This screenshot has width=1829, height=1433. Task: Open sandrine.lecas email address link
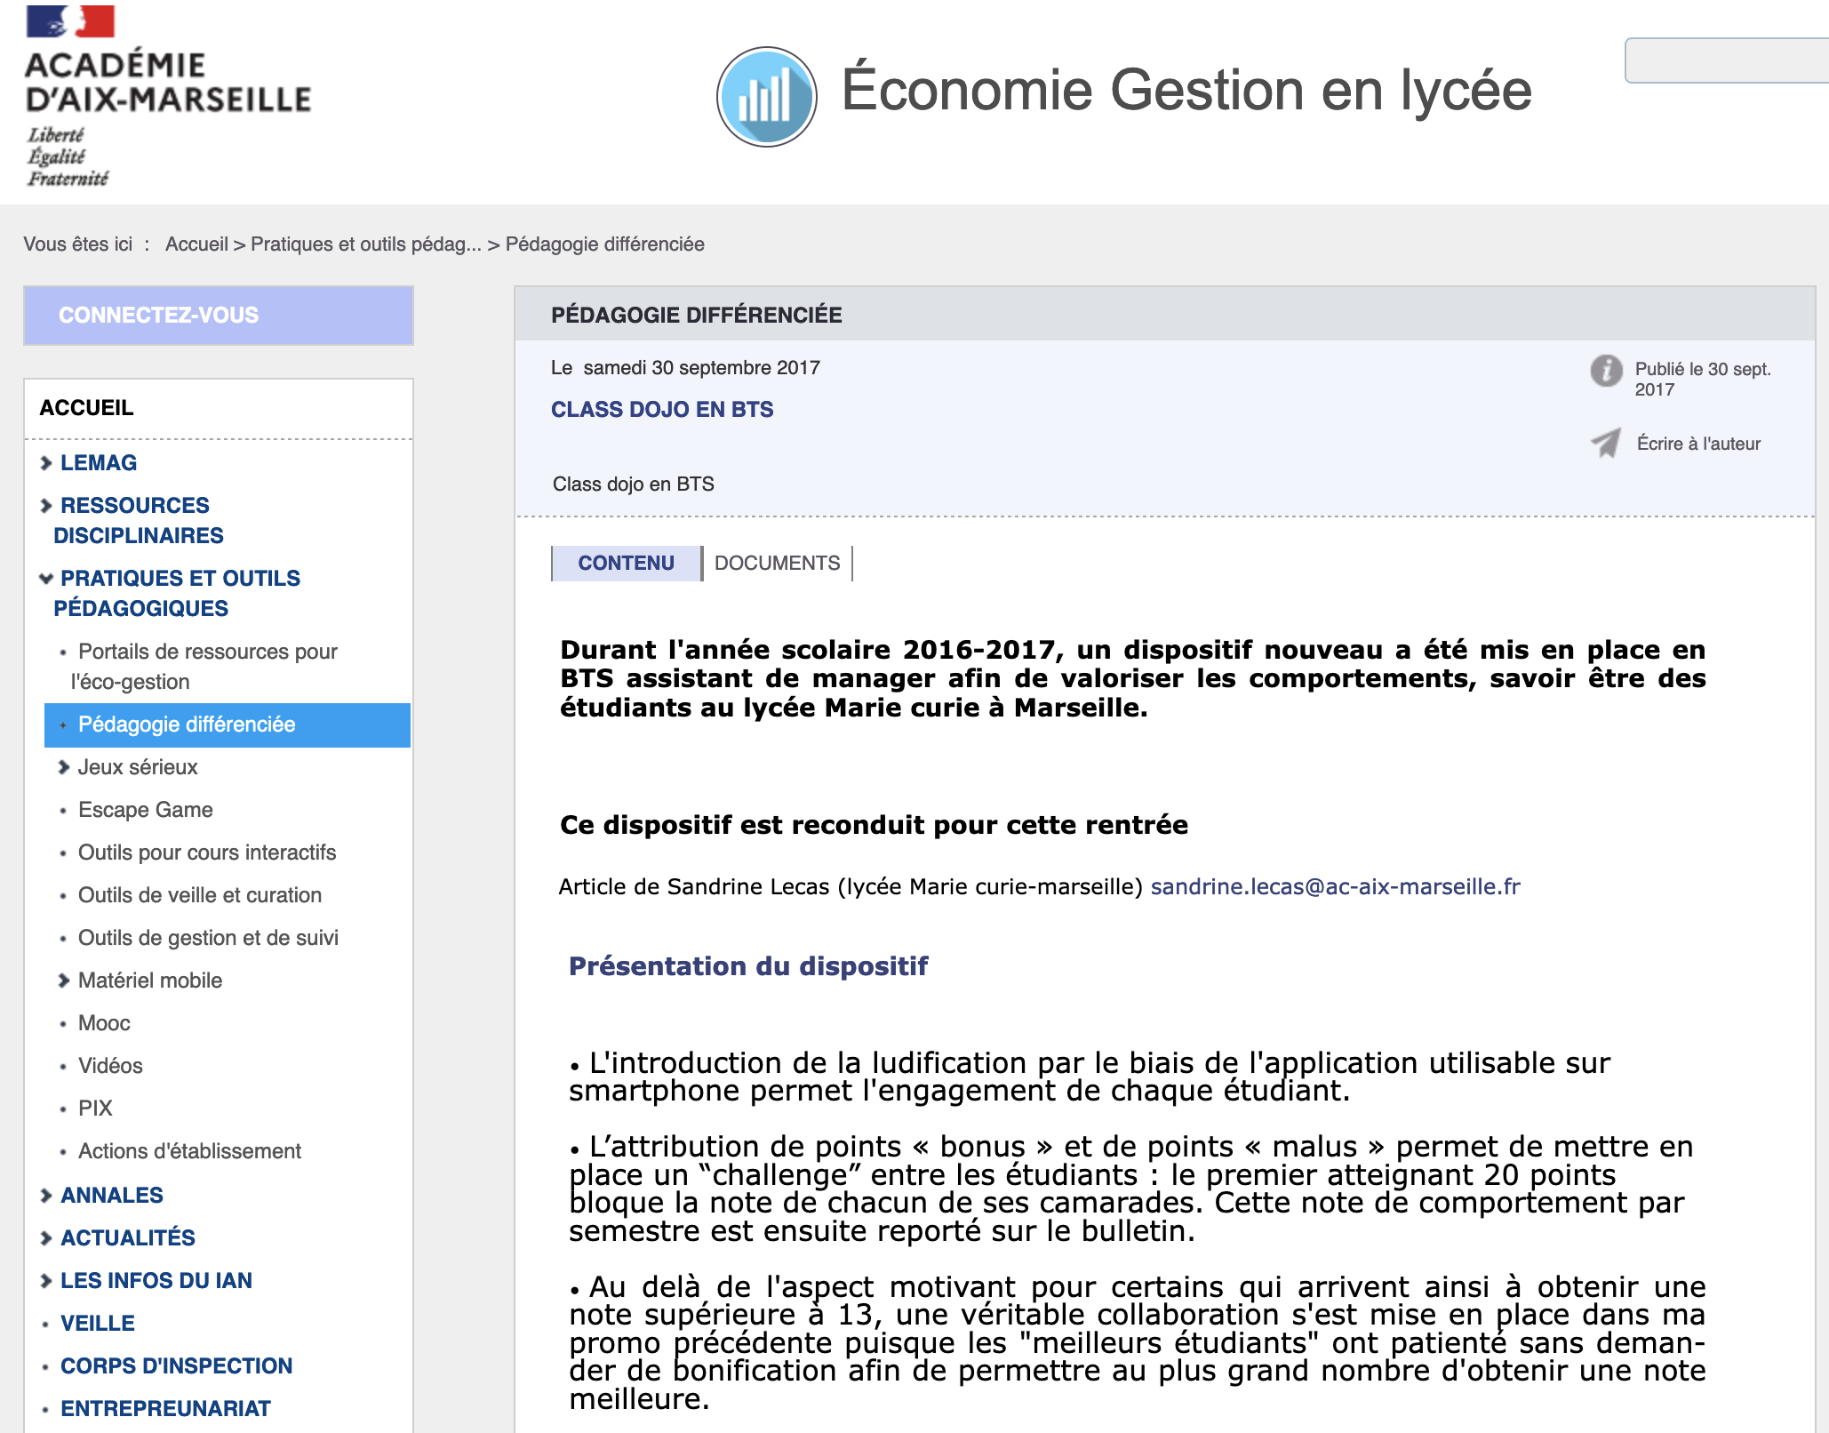tap(1335, 886)
